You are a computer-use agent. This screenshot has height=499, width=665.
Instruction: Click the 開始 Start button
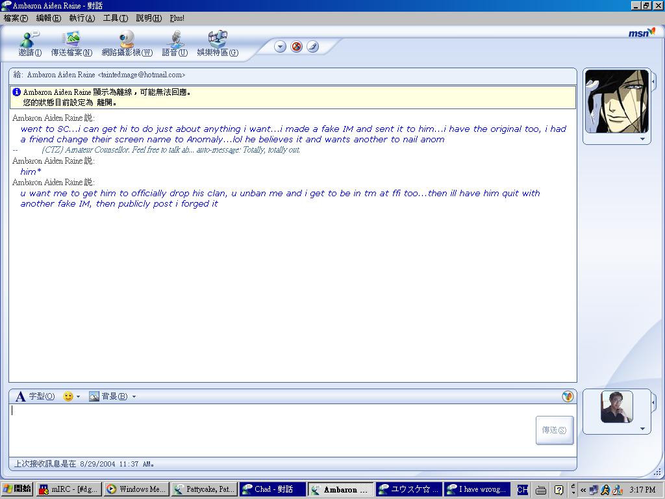[x=17, y=489]
